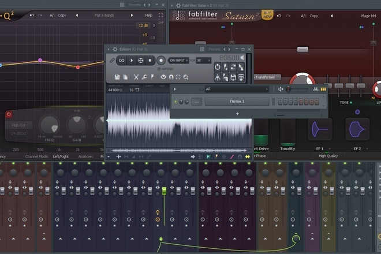Click Edison's send-to-channel hand button
The height and width of the screenshot is (254, 381).
pos(225,77)
